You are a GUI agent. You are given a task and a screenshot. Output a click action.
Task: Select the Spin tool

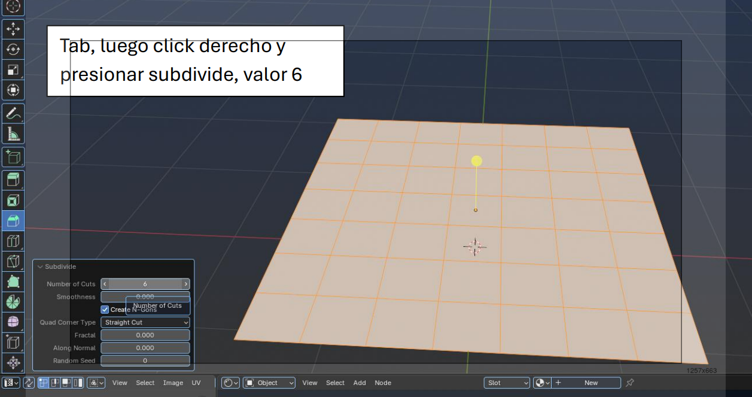coord(13,302)
